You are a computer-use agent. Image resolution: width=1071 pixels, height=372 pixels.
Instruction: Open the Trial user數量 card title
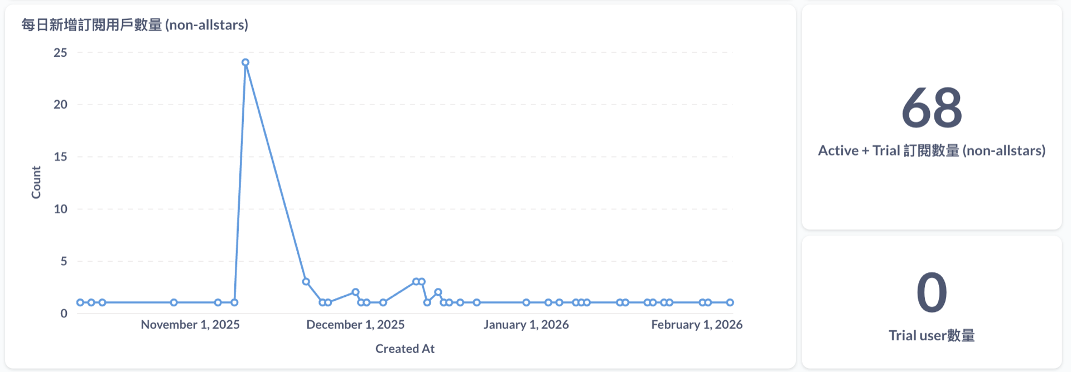[x=932, y=335]
